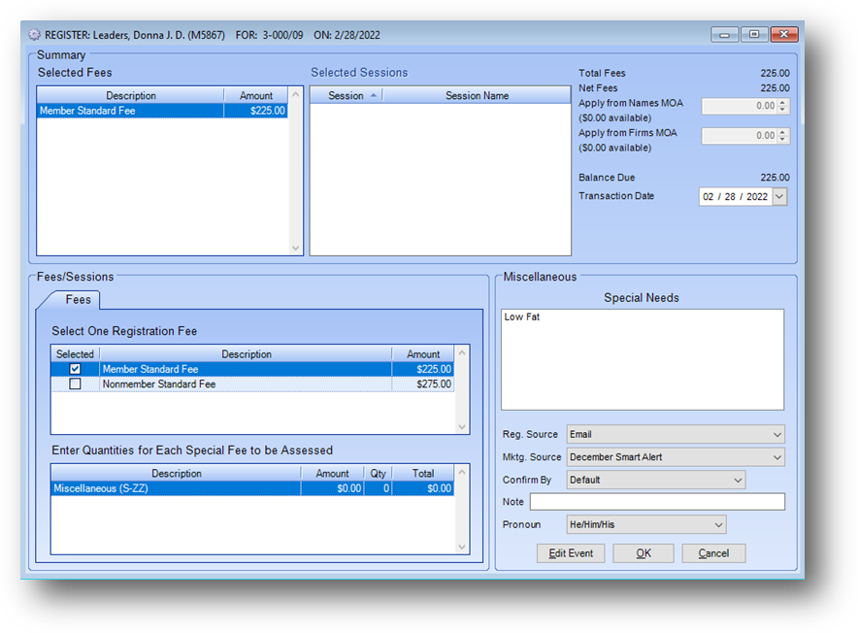This screenshot has height=633, width=858.
Task: Click the Session Name column header
Action: (x=477, y=95)
